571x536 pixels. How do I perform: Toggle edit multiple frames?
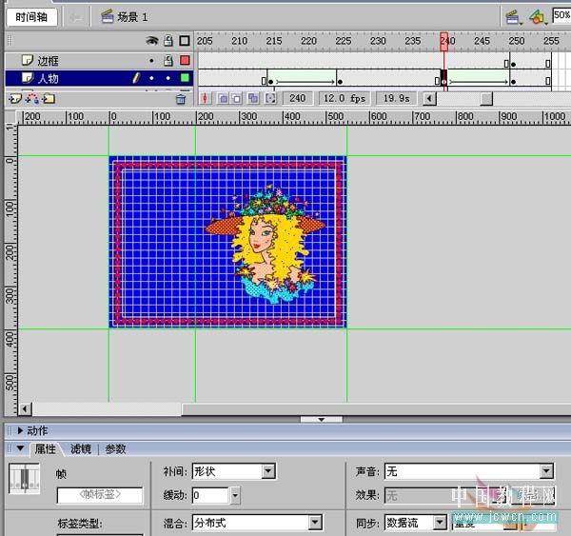tap(253, 98)
